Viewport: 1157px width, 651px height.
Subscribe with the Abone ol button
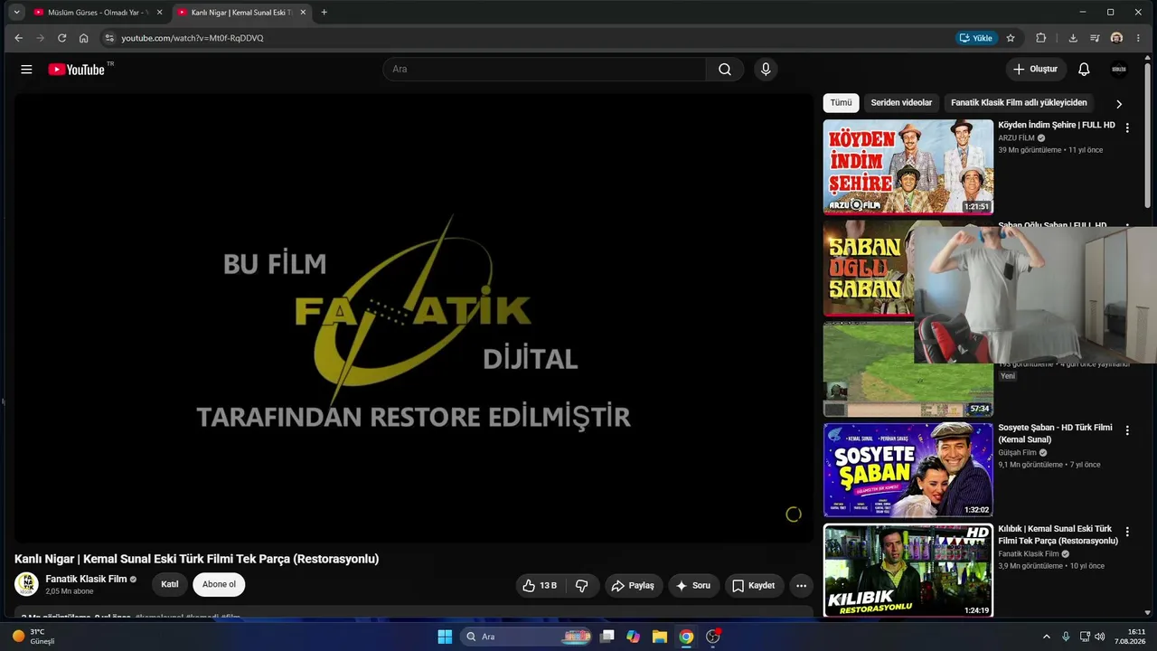point(219,584)
